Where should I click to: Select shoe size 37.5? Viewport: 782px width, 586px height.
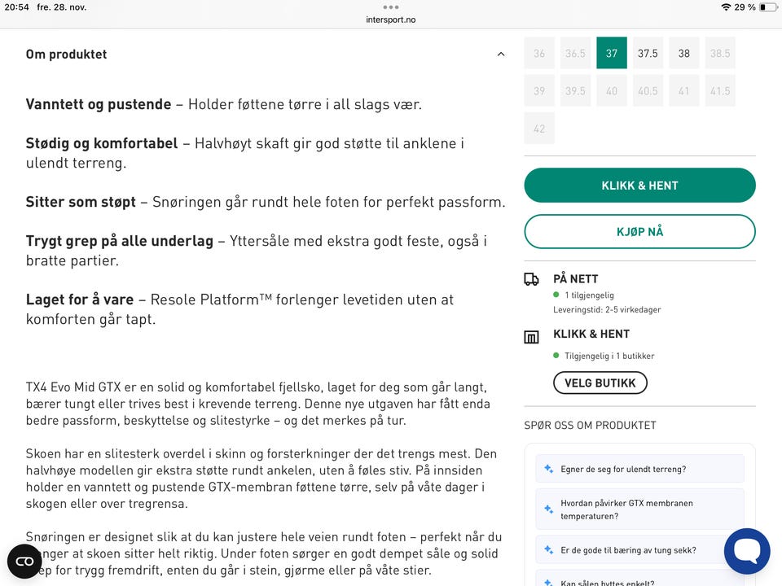click(x=648, y=53)
